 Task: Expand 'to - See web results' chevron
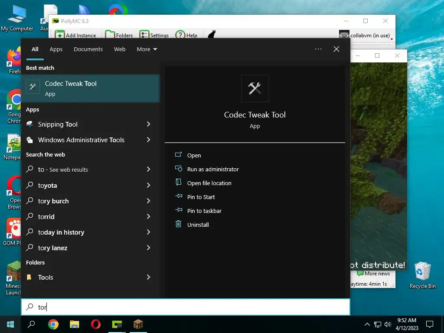tap(148, 169)
